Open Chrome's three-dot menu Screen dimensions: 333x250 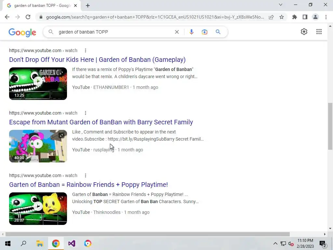pos(326,17)
